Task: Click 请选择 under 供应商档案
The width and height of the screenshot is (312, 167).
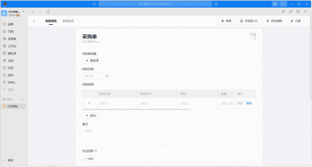Action: 92,61
